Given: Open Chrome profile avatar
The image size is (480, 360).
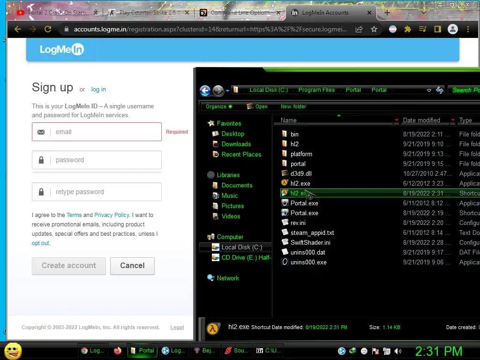Looking at the screenshot, I should click(453, 29).
